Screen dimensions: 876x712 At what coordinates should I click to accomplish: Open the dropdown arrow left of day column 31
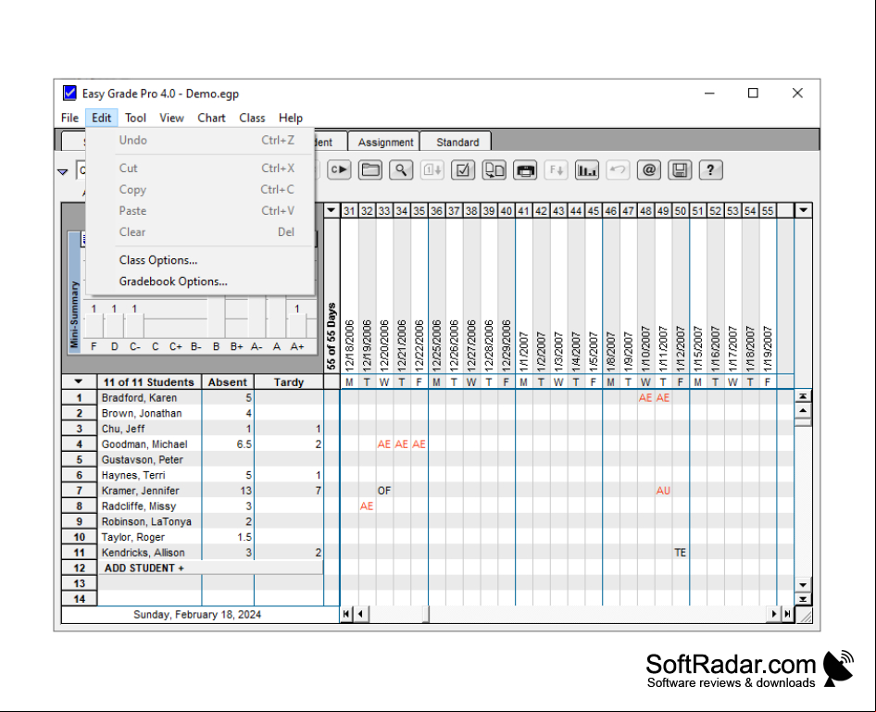332,210
